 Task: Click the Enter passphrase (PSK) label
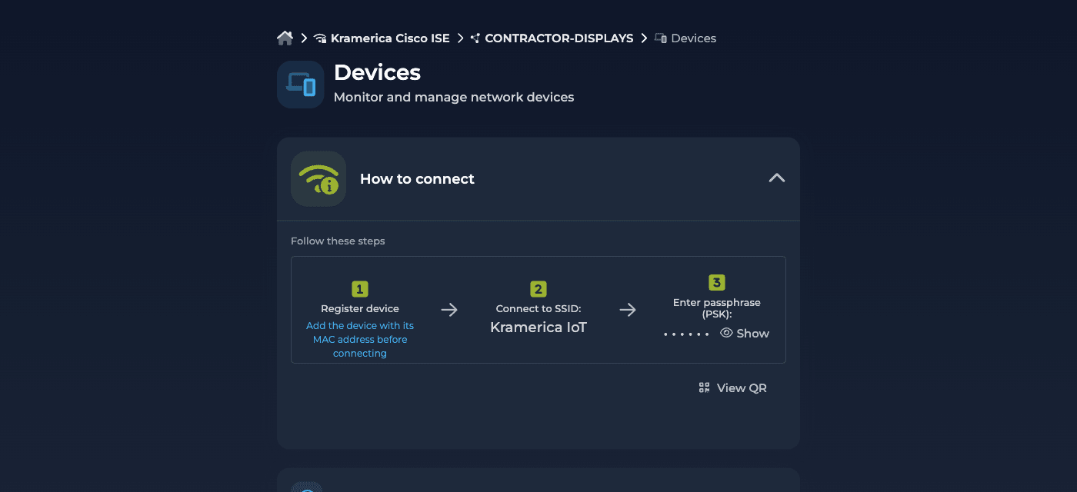[717, 308]
